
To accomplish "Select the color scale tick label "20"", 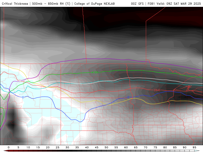I will coord(48,147).
